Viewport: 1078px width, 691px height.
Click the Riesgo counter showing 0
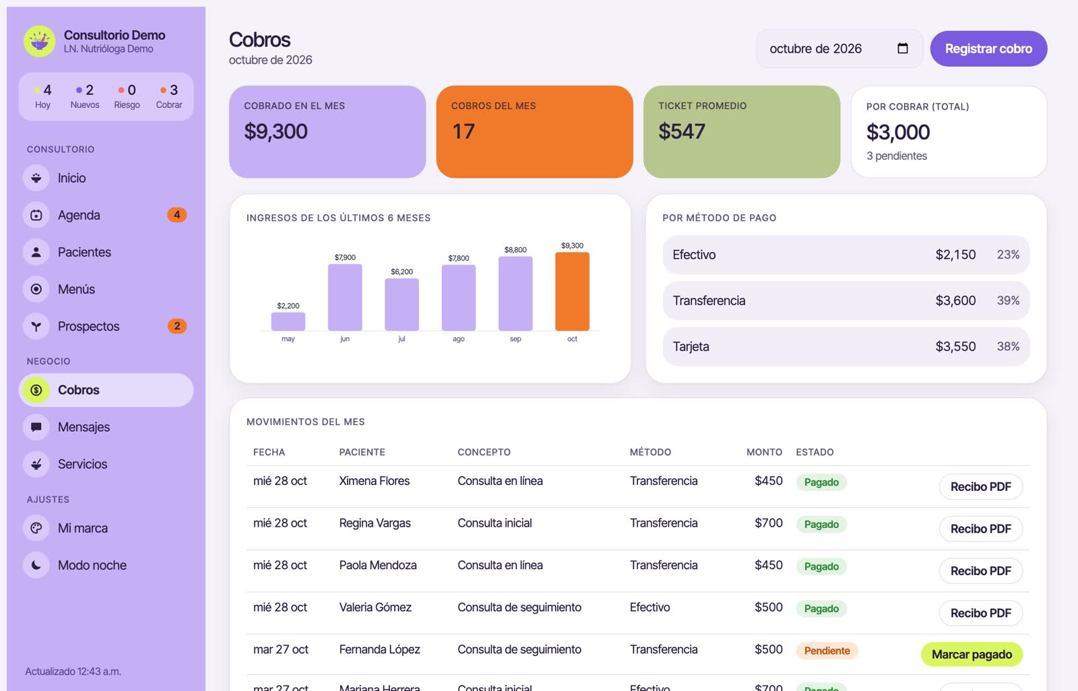coord(127,96)
